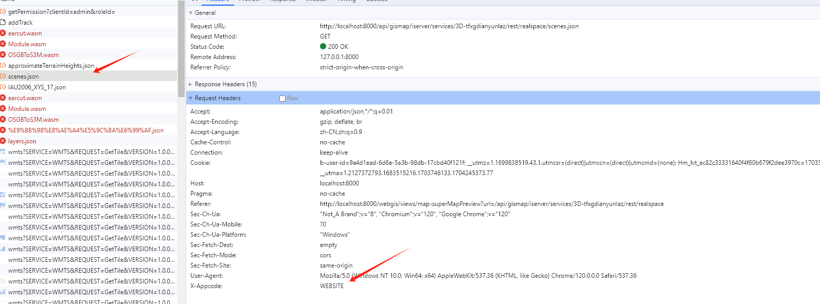Click the green status dot next to 200 OK

click(323, 46)
